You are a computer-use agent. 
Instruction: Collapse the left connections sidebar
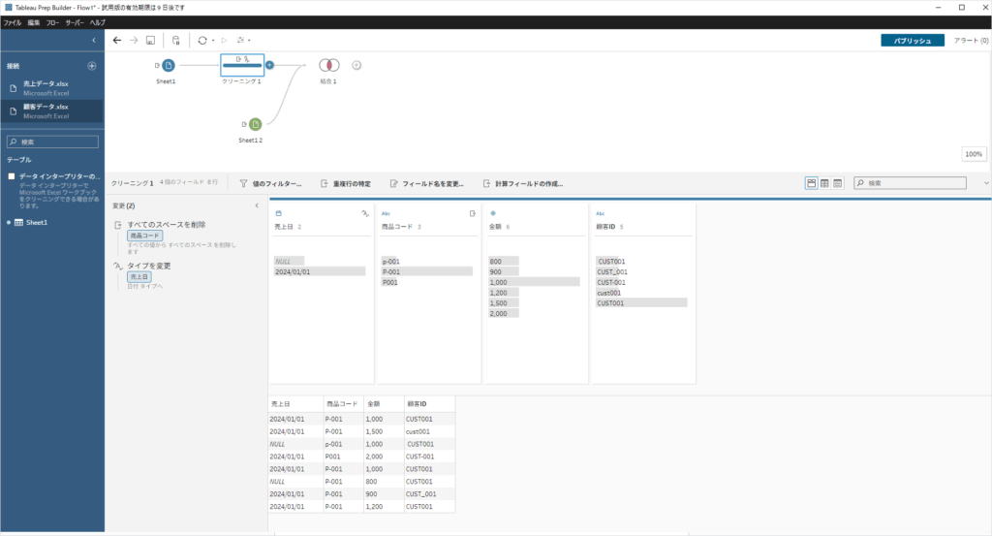[93, 41]
